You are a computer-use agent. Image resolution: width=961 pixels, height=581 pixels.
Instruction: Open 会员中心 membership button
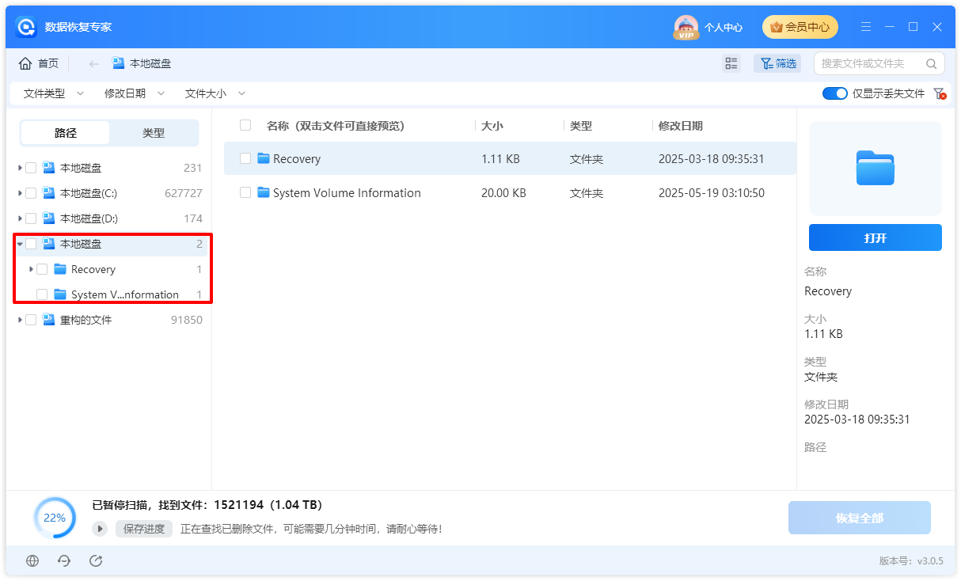coord(800,27)
